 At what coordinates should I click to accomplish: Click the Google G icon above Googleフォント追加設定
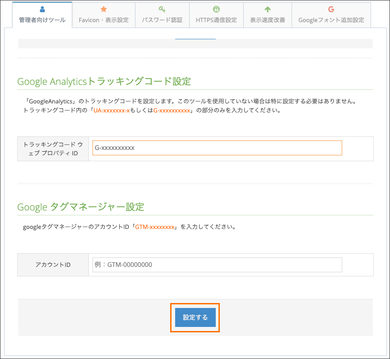(x=331, y=9)
